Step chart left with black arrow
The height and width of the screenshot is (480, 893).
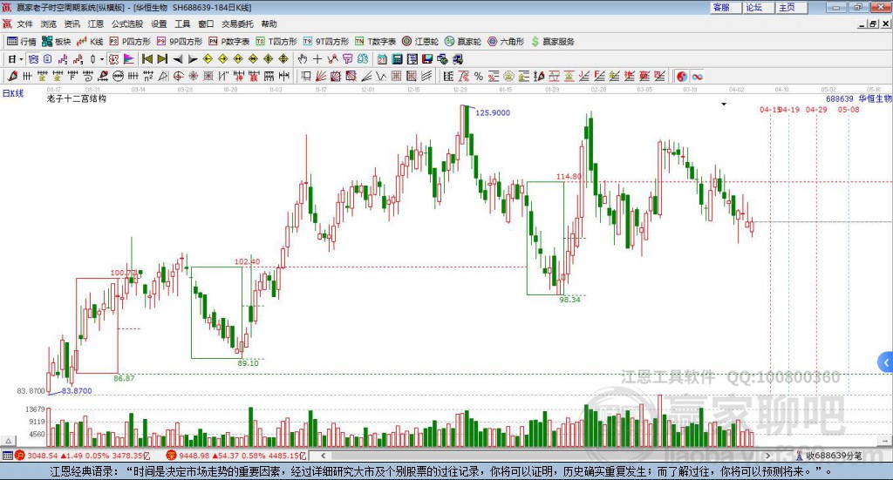point(178,58)
